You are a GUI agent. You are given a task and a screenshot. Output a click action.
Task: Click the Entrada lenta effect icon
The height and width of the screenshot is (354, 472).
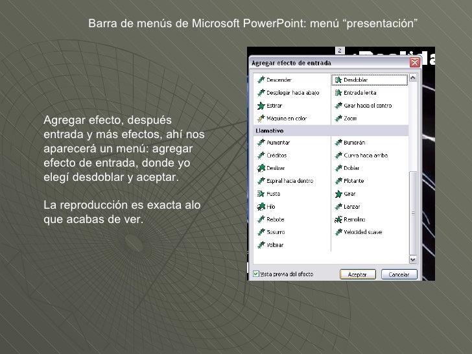[x=338, y=93]
